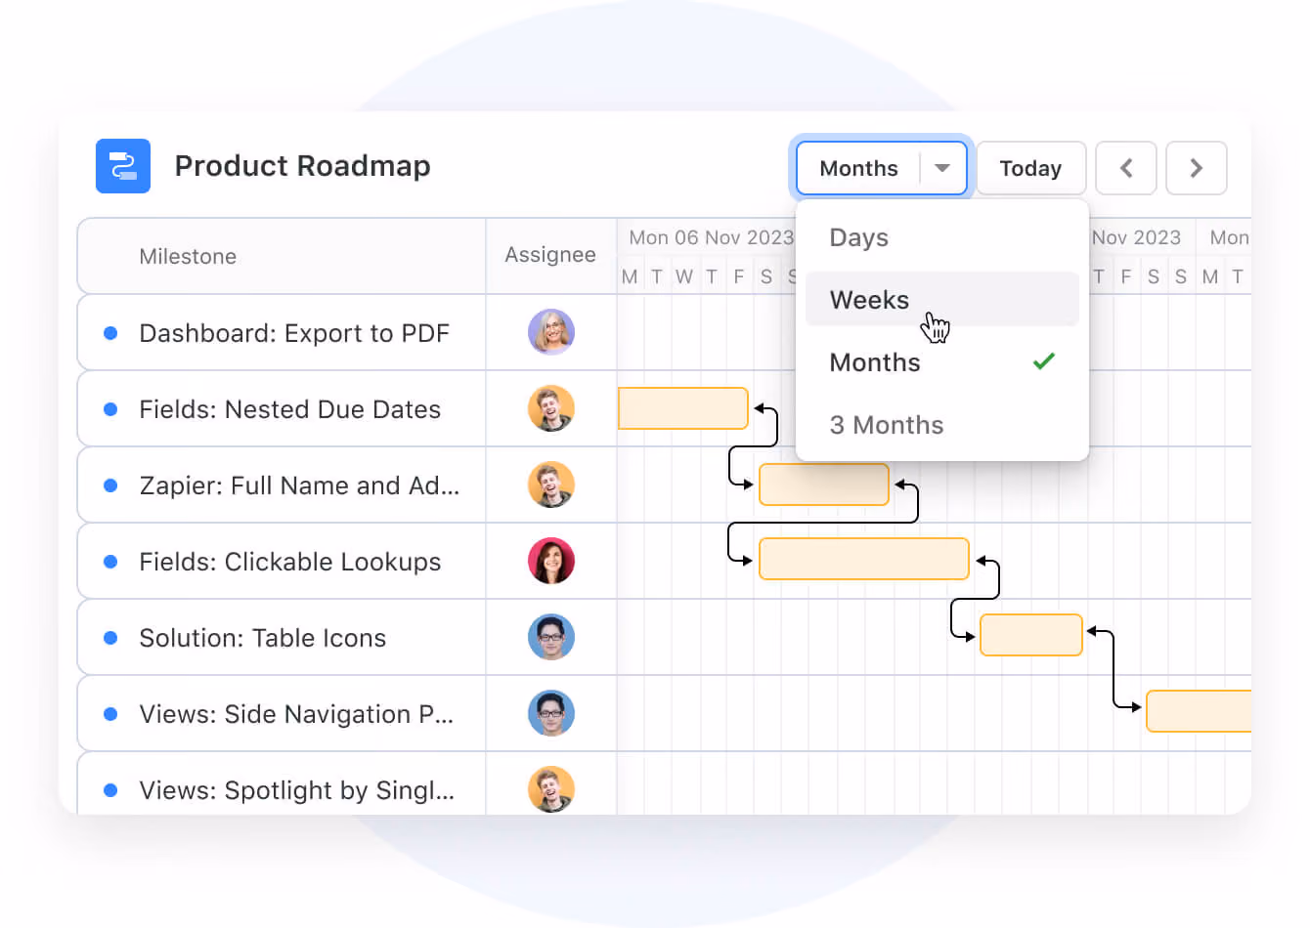Viewport: 1310px width, 928px height.
Task: Go to next period with right chevron
Action: pyautogui.click(x=1196, y=168)
